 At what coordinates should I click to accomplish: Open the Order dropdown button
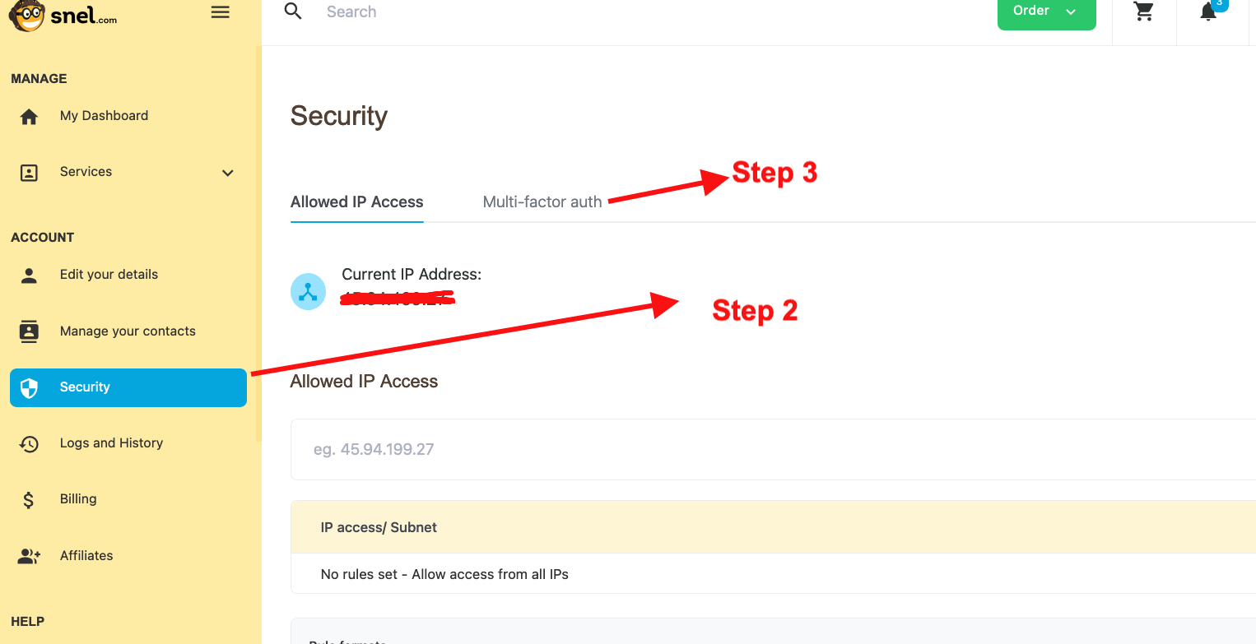click(x=1046, y=12)
